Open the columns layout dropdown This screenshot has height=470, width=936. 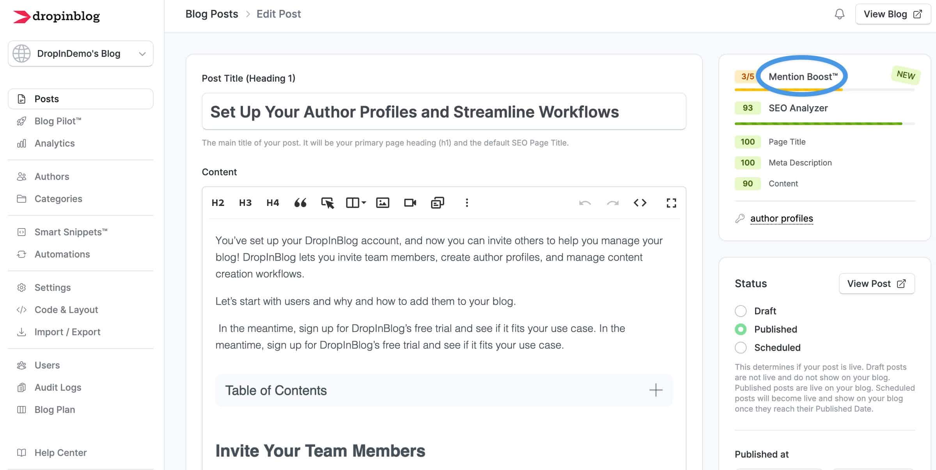click(356, 203)
